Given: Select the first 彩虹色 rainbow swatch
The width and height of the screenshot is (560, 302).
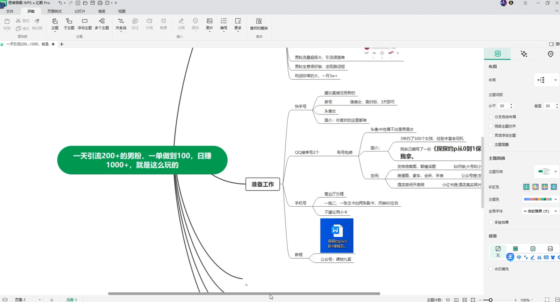Looking at the screenshot, I should pyautogui.click(x=526, y=187).
